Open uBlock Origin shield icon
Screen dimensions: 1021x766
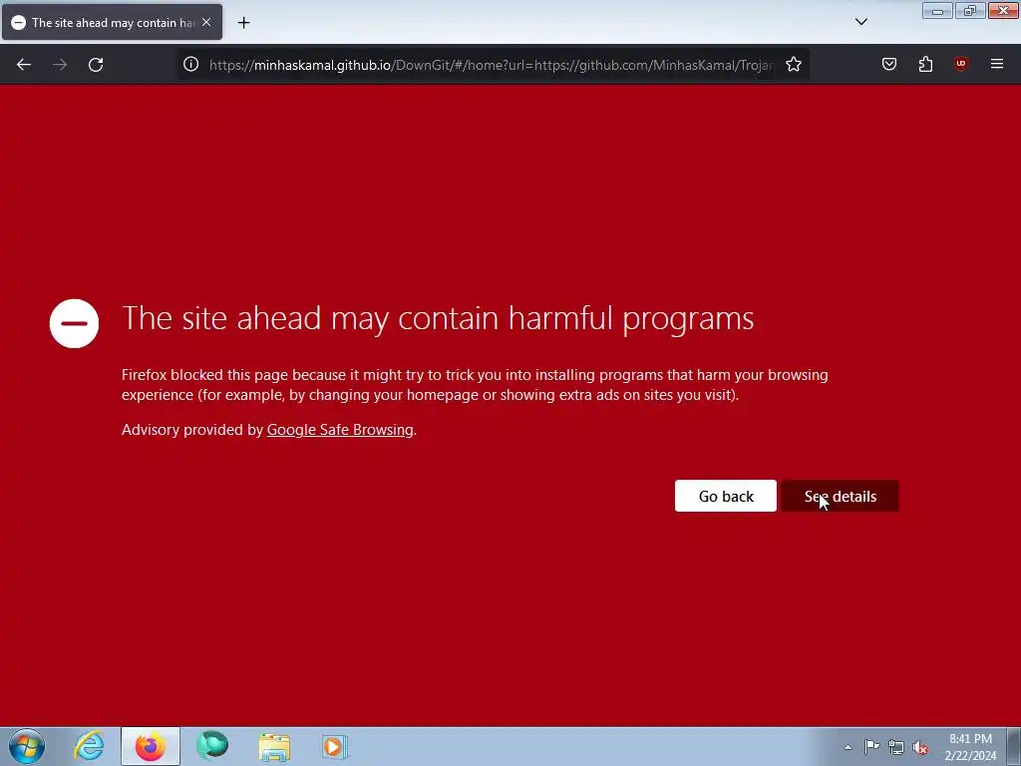pos(961,64)
